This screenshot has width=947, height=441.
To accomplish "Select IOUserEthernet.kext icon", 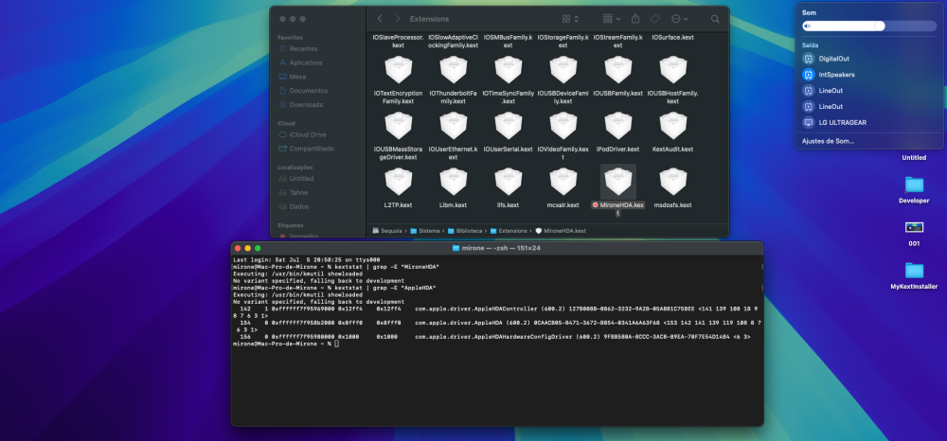I will point(453,126).
